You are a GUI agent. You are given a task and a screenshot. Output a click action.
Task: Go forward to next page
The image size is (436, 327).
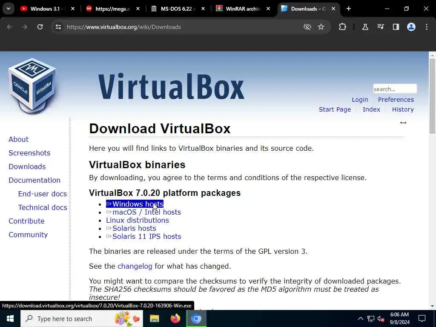click(25, 27)
